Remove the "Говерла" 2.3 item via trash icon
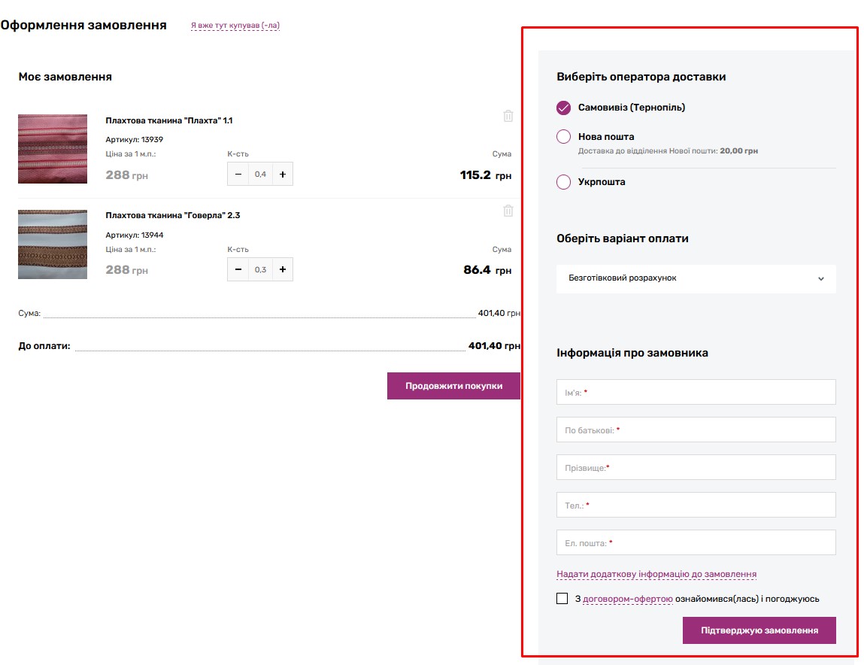Viewport: 864px width, 665px height. coord(508,211)
